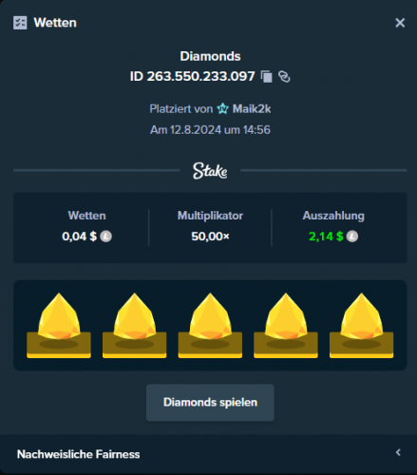
Task: Click the Stake logo
Action: tap(210, 171)
